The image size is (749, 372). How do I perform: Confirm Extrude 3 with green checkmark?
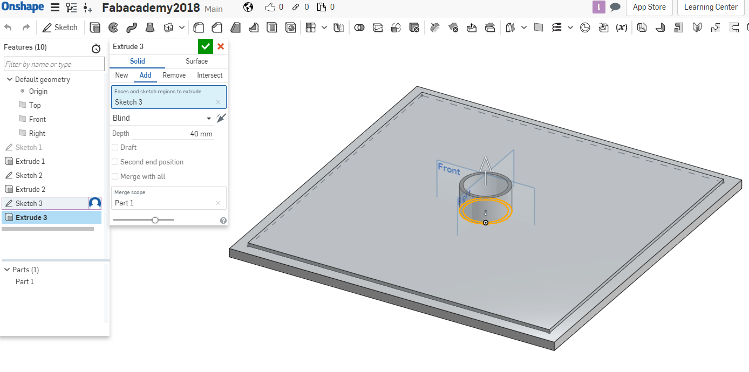pos(206,46)
